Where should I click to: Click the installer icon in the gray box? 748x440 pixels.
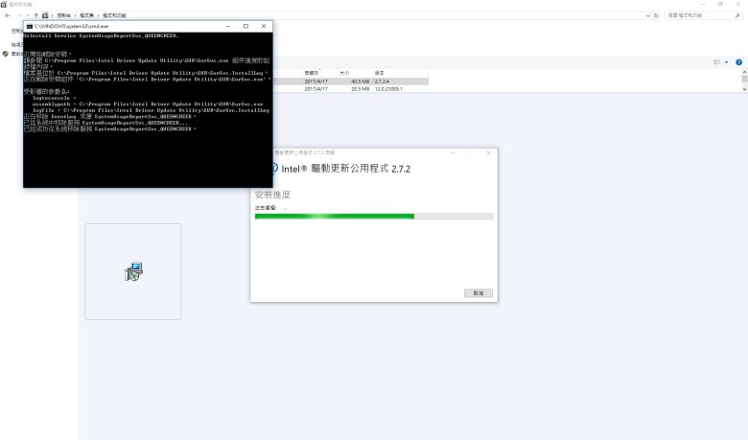coord(133,271)
